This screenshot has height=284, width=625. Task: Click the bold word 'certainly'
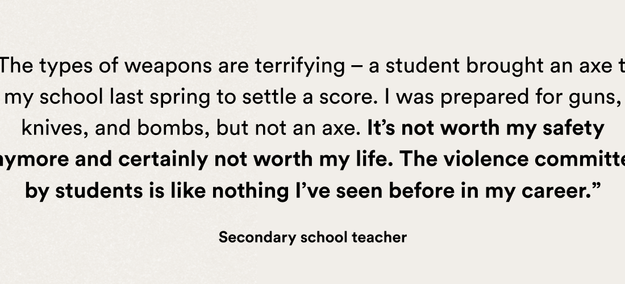163,160
